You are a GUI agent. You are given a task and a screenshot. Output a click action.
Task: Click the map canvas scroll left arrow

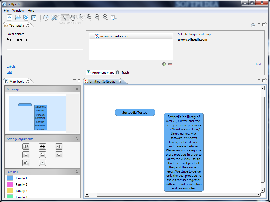click(87, 194)
